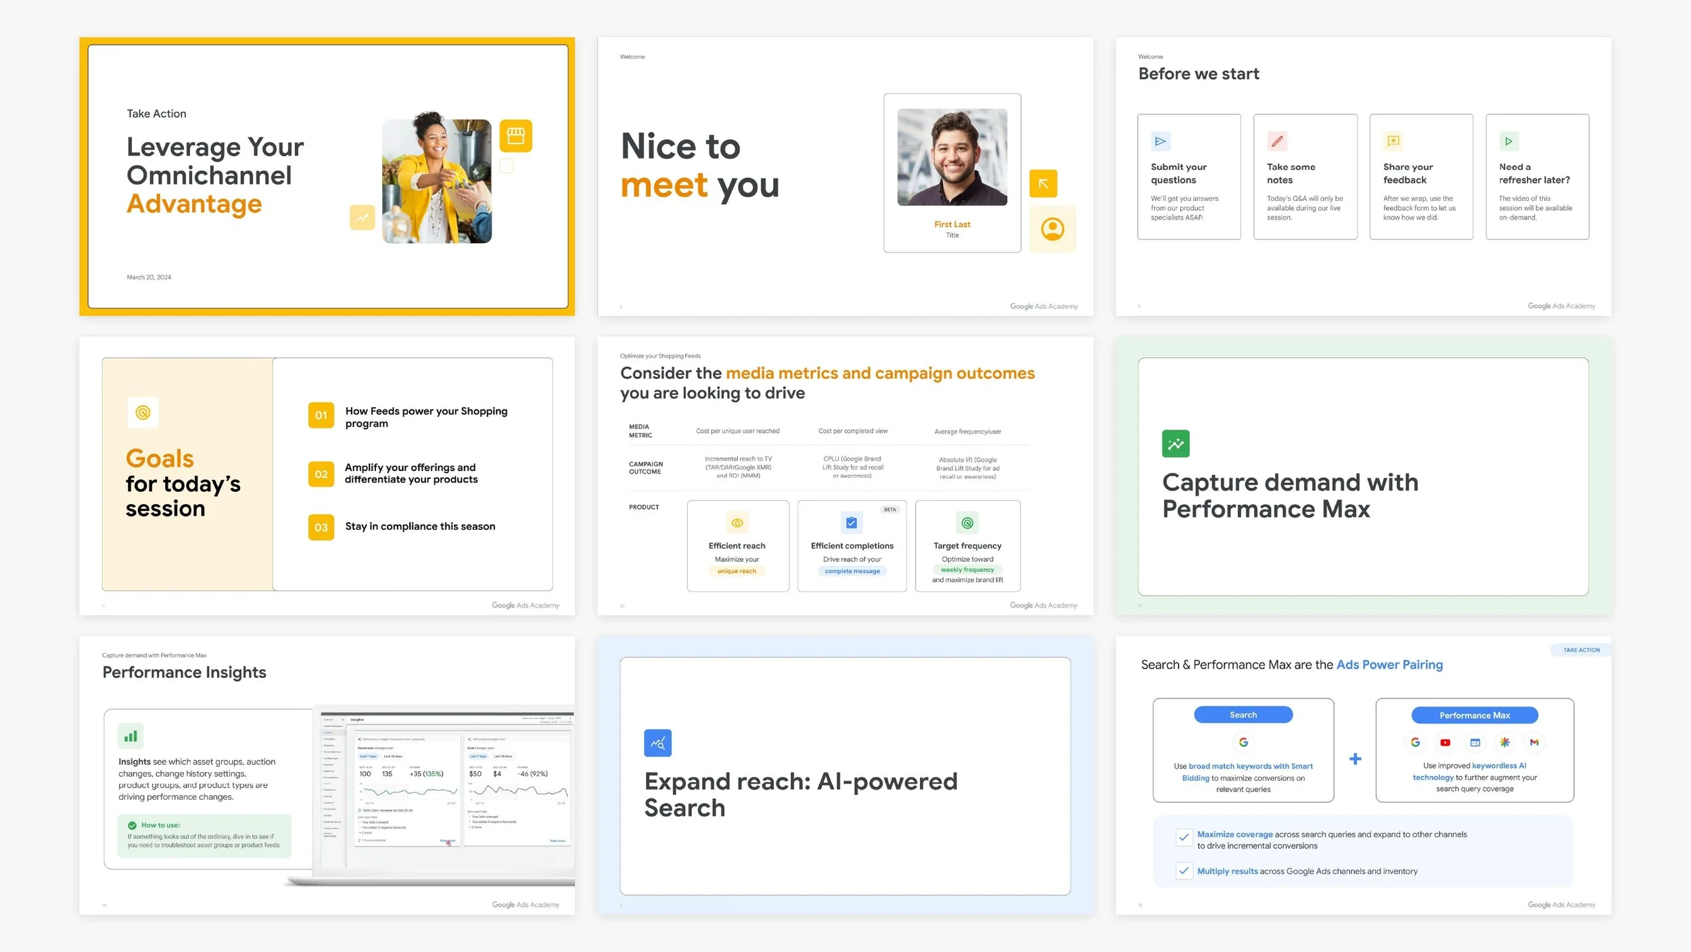Select the Insights tab in the Google Ads sidebar

click(327, 733)
